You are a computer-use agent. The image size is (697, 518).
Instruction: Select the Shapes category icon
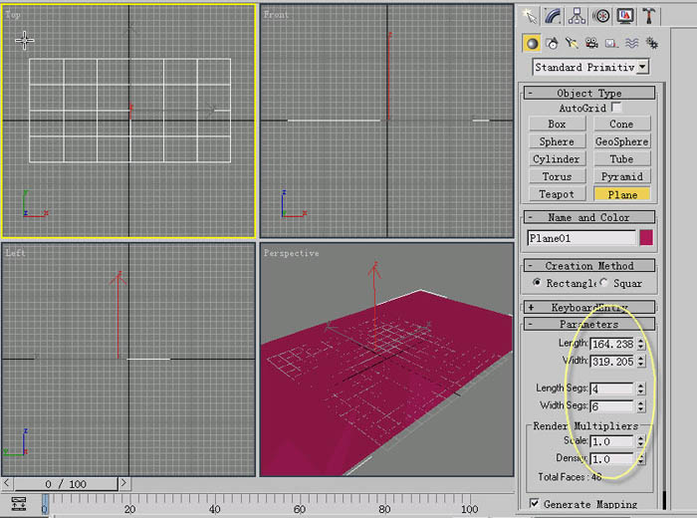click(x=552, y=43)
